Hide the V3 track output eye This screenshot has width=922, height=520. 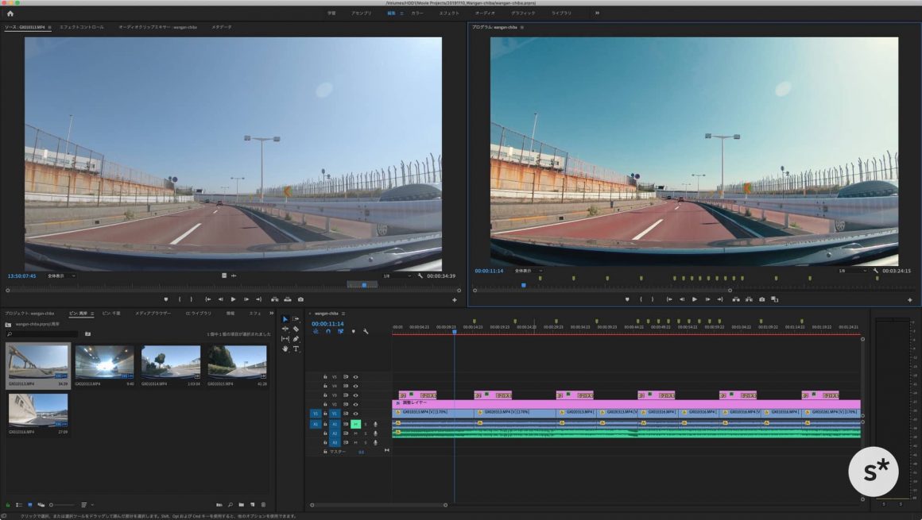pyautogui.click(x=355, y=395)
